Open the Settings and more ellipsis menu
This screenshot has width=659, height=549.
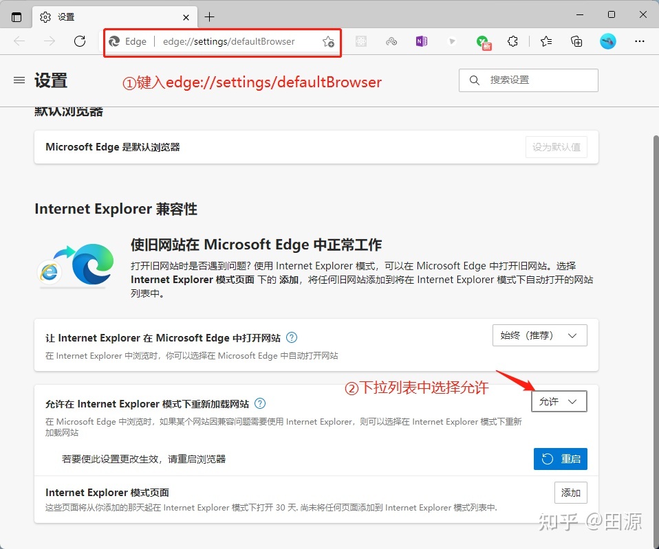pos(640,41)
